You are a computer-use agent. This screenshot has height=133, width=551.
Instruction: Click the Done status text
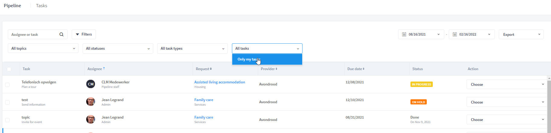tap(415, 117)
